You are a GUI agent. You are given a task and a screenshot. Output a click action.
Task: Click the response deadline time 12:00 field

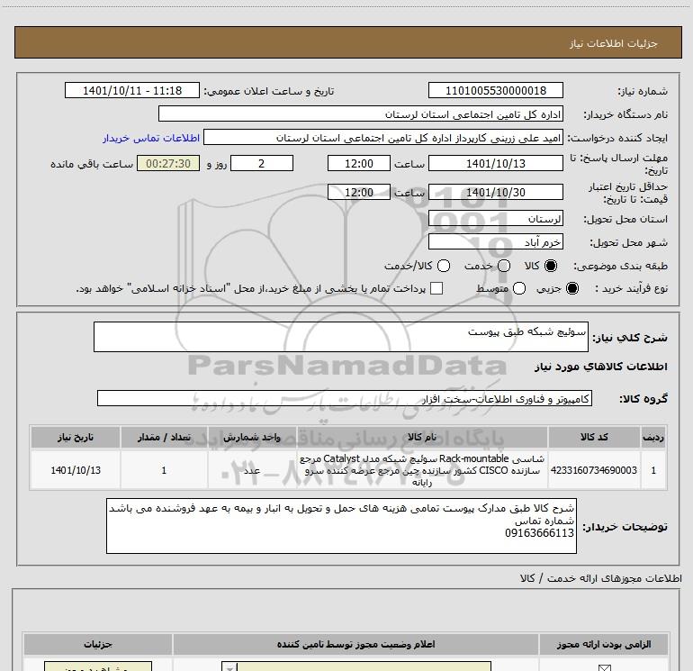tap(359, 163)
